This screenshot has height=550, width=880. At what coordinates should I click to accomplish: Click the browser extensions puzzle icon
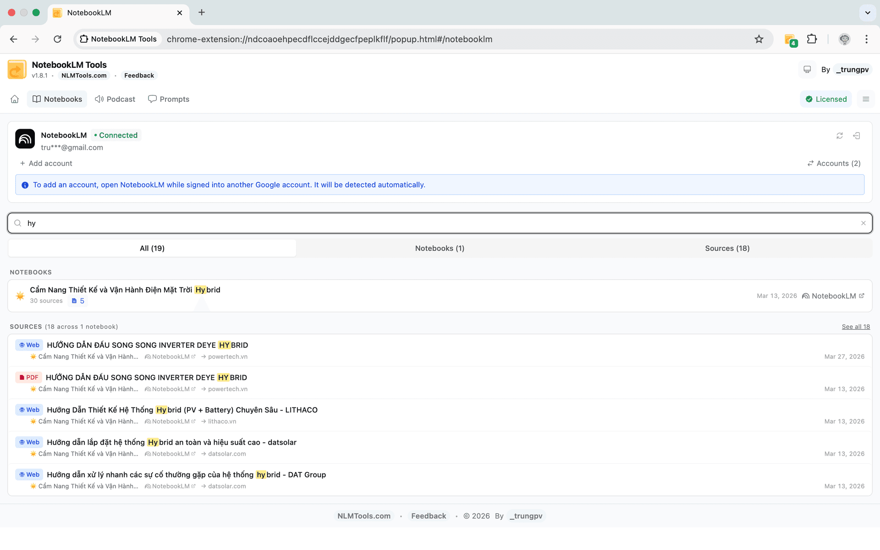pos(812,39)
